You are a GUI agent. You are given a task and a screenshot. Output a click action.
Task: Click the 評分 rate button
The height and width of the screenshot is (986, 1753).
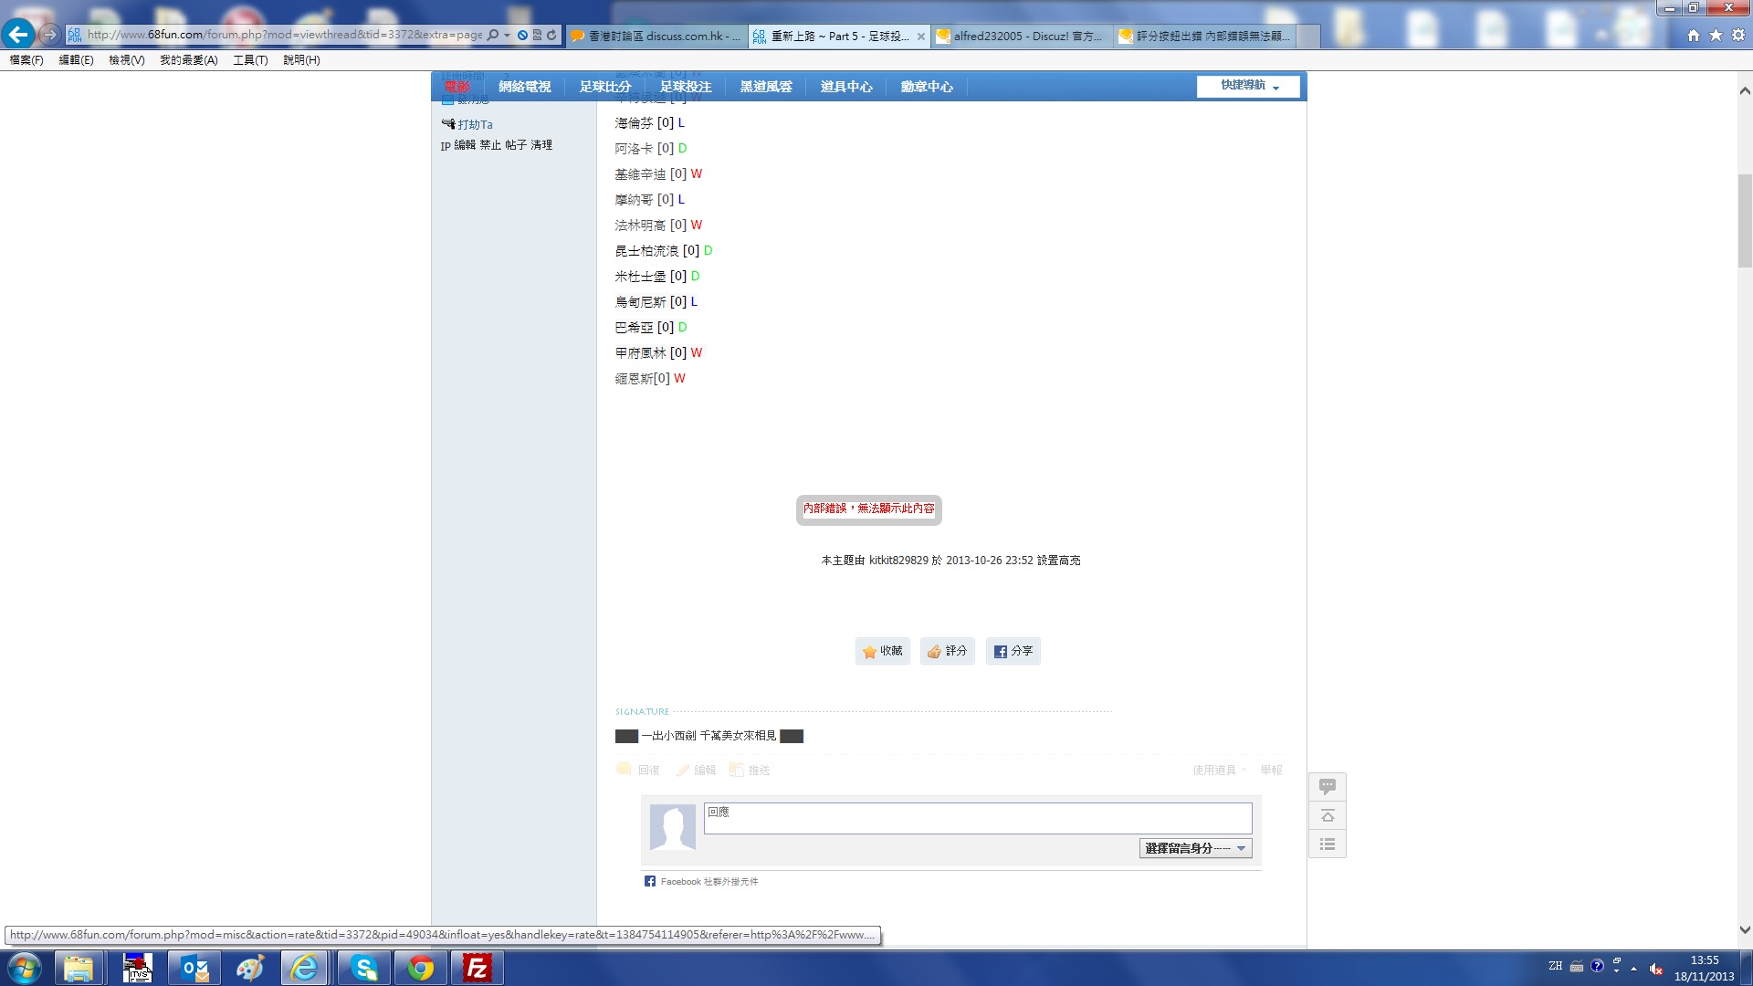pos(947,651)
